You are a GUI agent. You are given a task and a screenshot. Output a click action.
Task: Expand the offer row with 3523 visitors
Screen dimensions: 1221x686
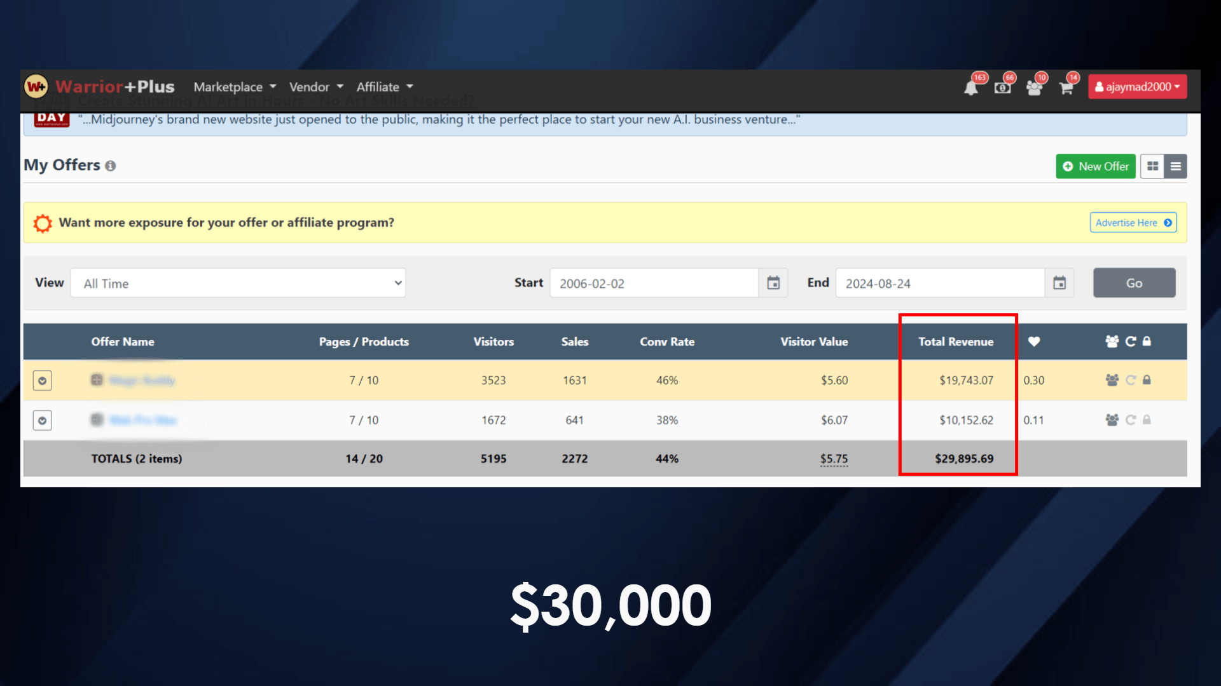click(43, 380)
